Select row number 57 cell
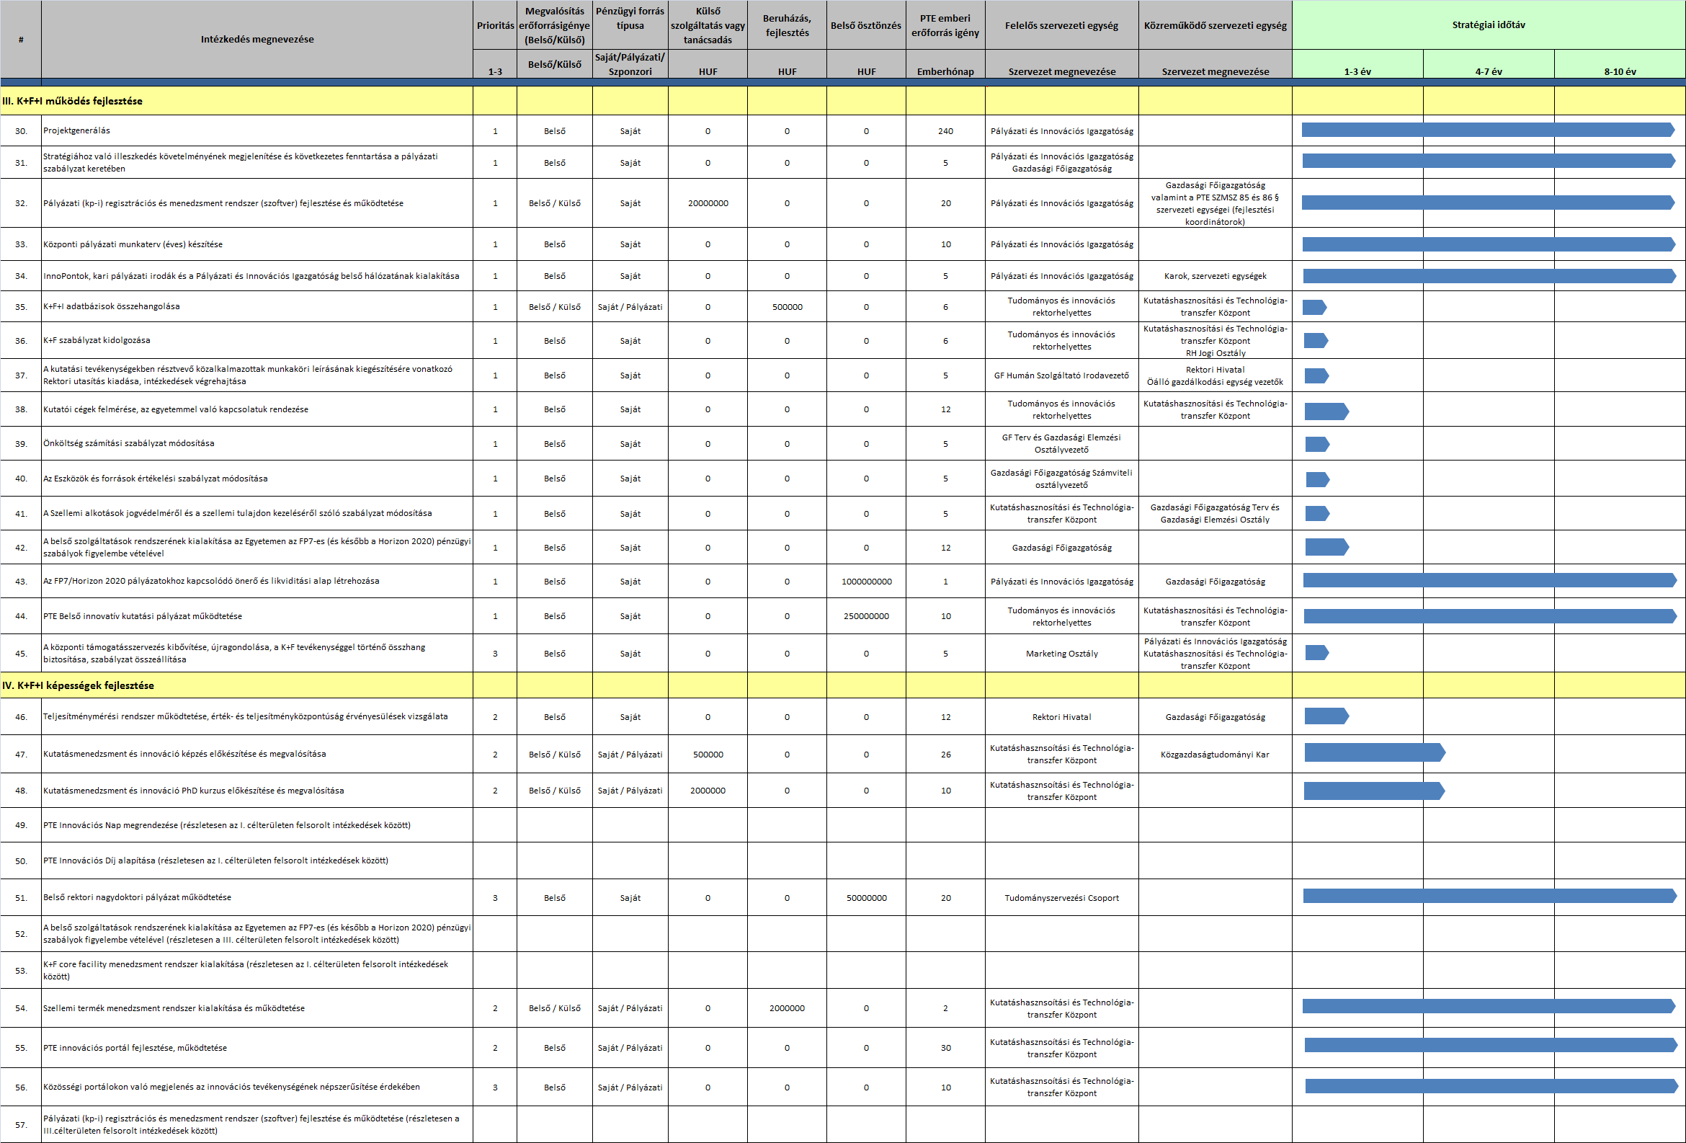Image resolution: width=1686 pixels, height=1143 pixels. tap(21, 1125)
